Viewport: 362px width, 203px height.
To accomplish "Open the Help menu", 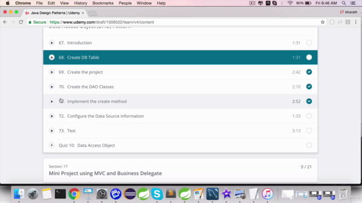I will click(161, 3).
